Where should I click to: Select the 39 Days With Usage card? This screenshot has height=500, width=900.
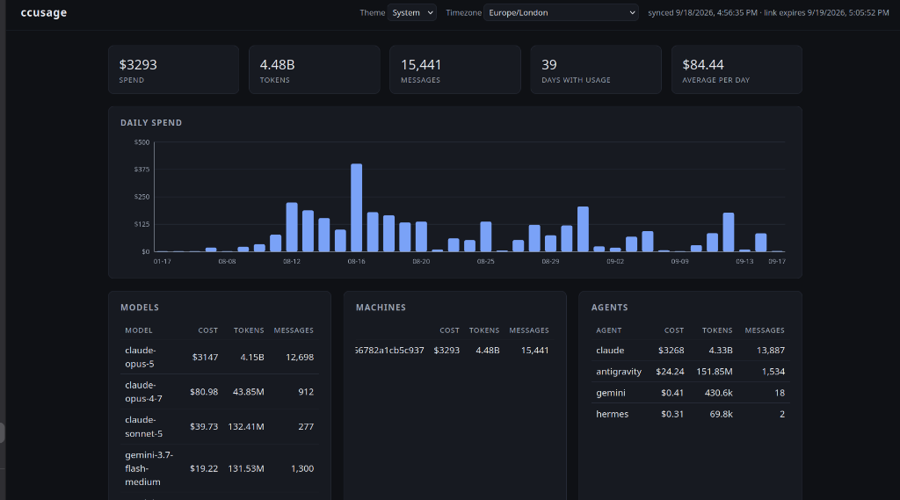pos(596,69)
